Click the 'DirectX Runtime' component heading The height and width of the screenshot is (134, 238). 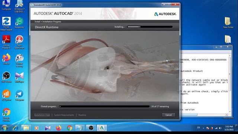[46, 27]
